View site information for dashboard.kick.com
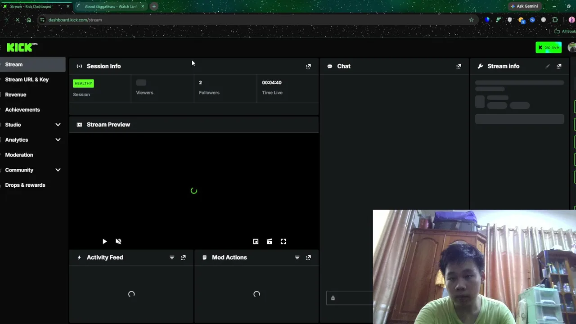The height and width of the screenshot is (324, 576). pyautogui.click(x=42, y=20)
